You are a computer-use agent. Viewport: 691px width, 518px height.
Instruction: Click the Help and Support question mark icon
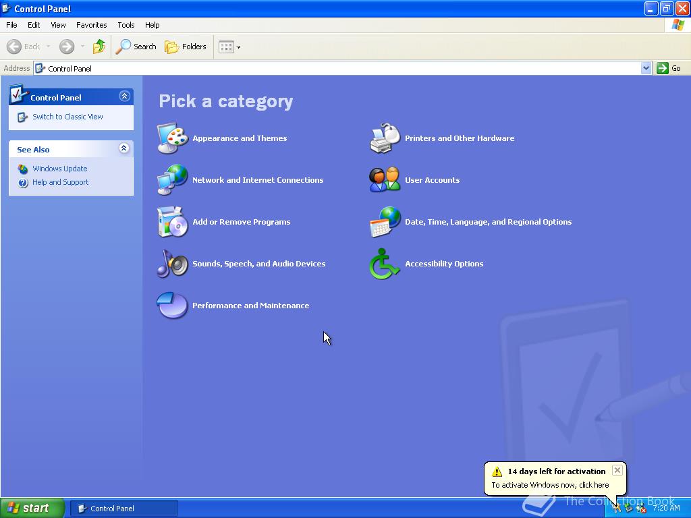[x=22, y=182]
